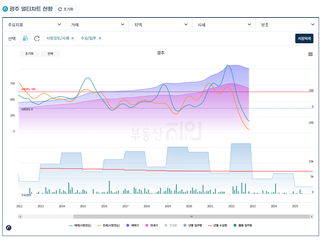The width and height of the screenshot is (321, 240).
Task: Click the 수요/입주 selected tag label
Action: click(88, 38)
